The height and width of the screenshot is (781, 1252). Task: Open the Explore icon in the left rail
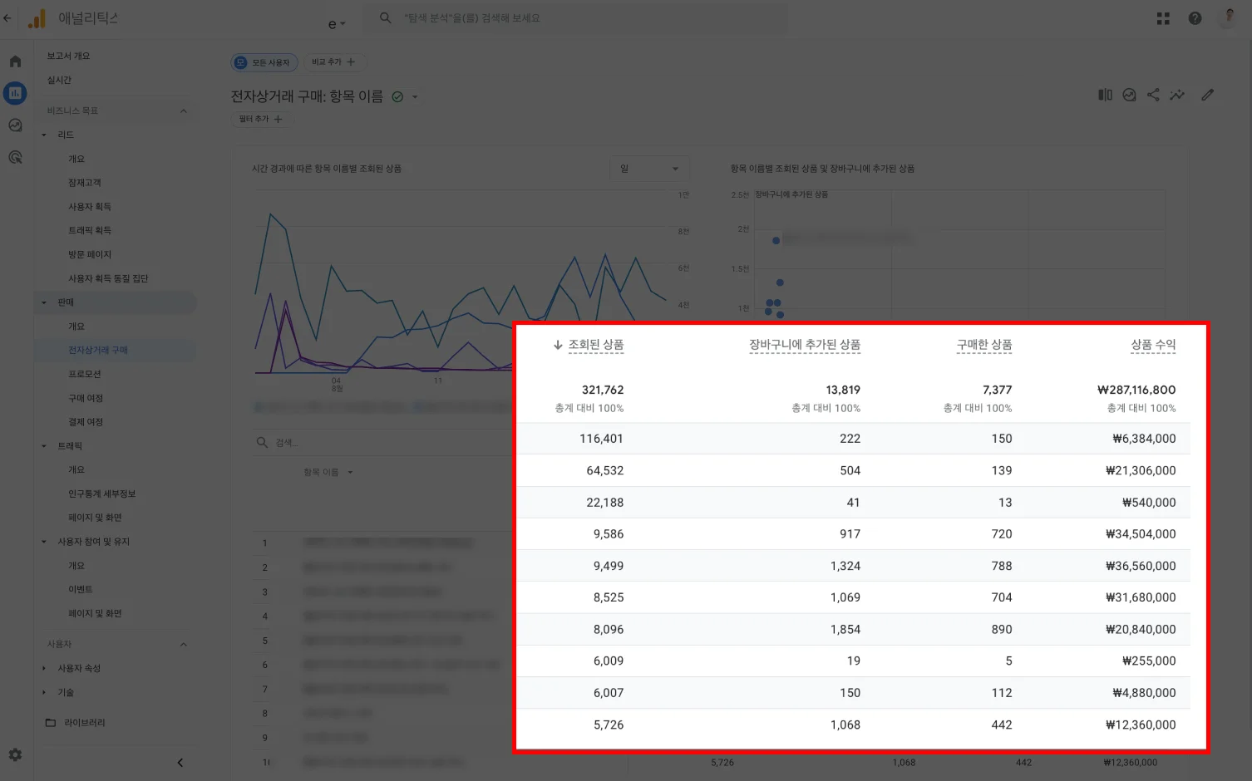(14, 125)
